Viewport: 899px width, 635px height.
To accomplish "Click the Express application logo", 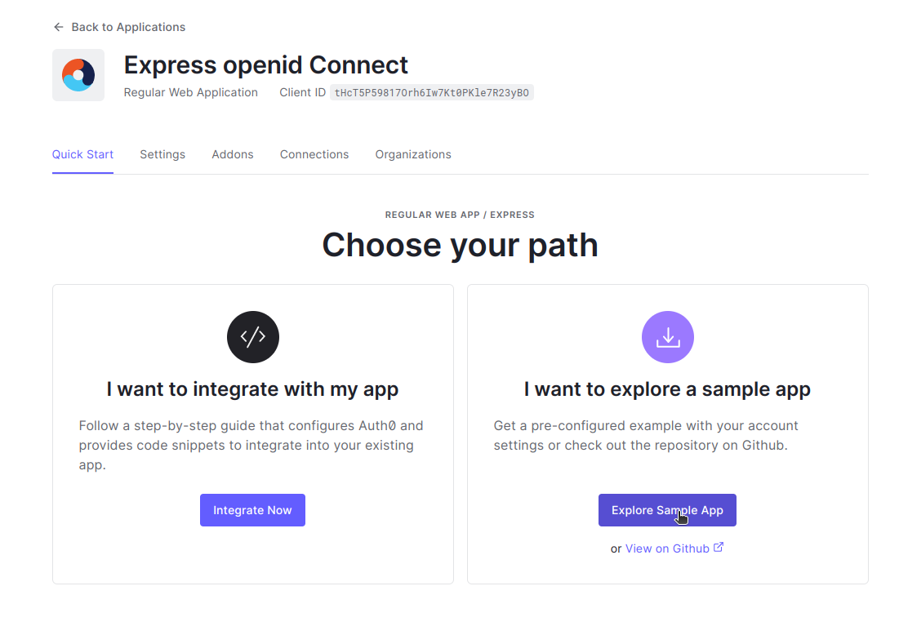I will (x=78, y=74).
